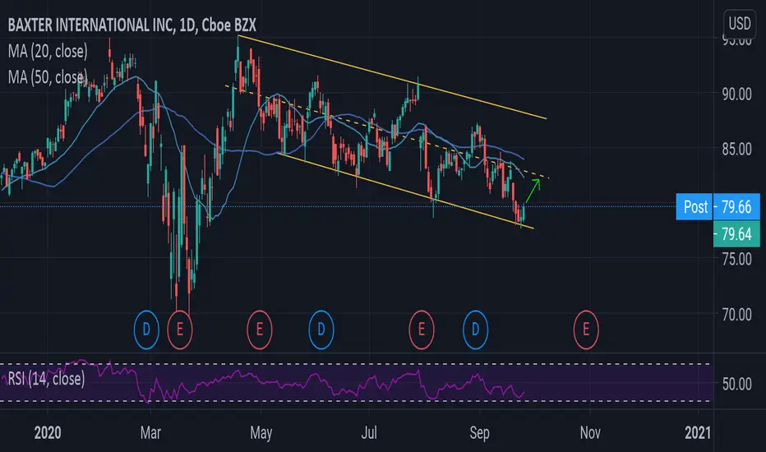This screenshot has width=766, height=452.
Task: Click the earnings marker in late July
Action: tap(421, 330)
